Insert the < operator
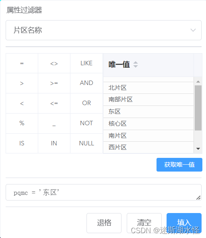Viewport: 206px width, 238px height. click(22, 103)
